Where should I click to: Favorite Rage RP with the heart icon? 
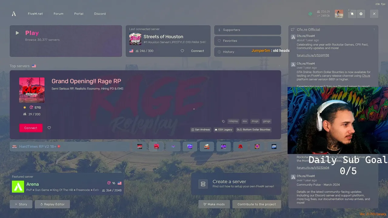[x=49, y=128]
